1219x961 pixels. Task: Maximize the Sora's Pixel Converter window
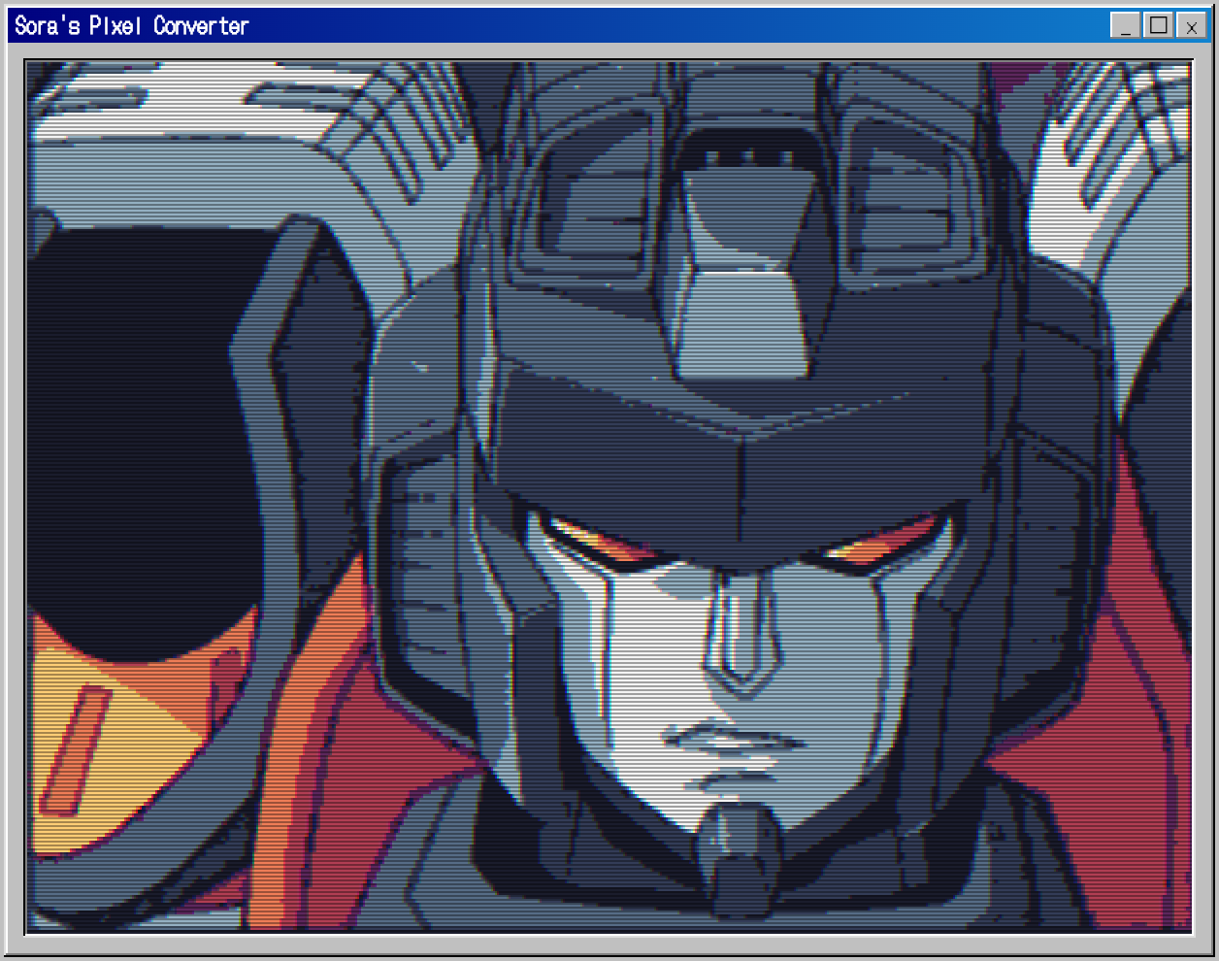(1159, 26)
